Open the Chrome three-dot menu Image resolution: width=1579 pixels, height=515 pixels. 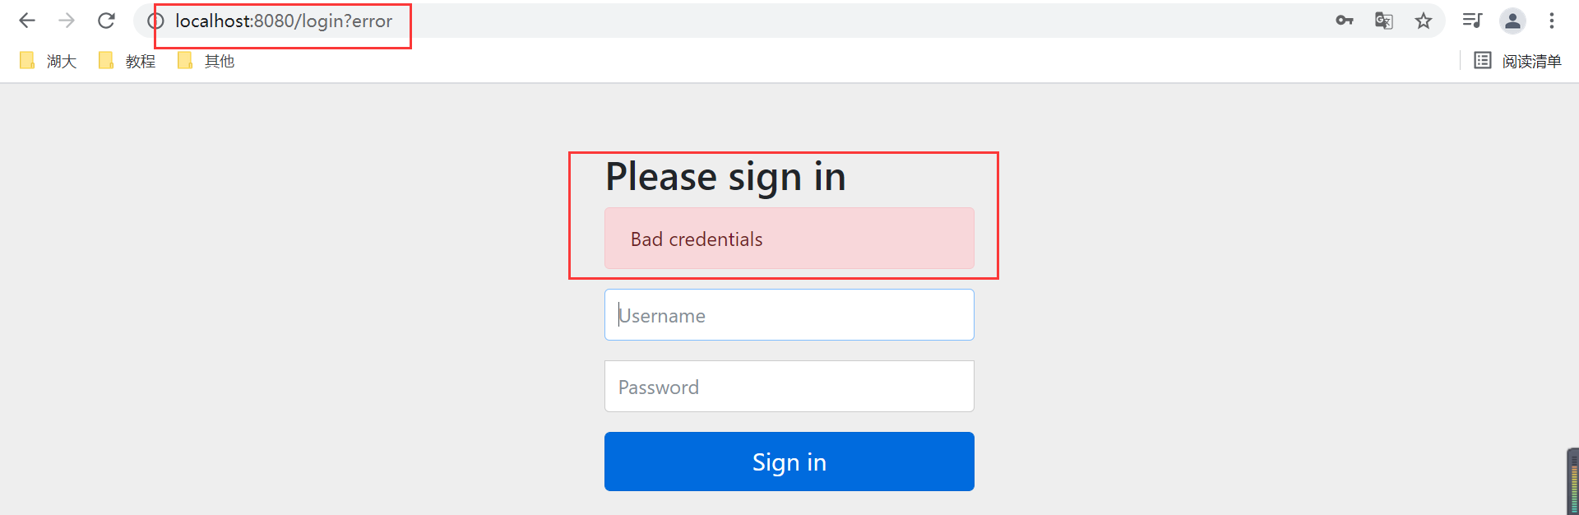point(1552,21)
